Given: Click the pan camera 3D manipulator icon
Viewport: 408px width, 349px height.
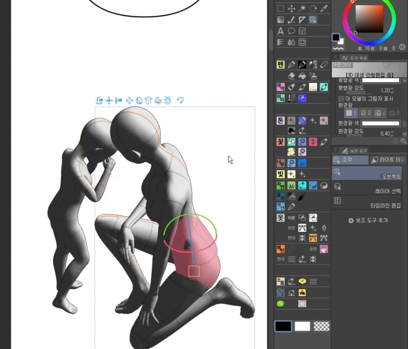Looking at the screenshot, I should [x=109, y=100].
